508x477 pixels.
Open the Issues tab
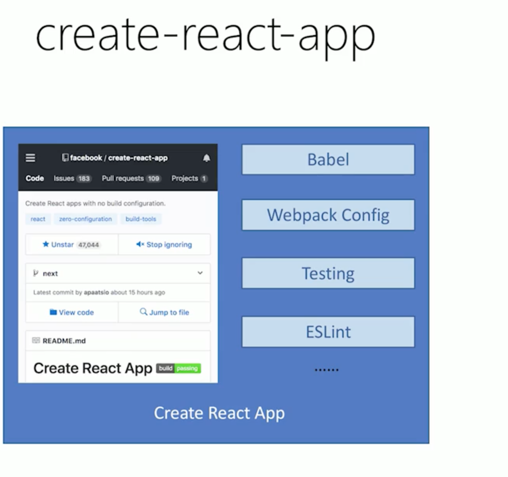(72, 178)
